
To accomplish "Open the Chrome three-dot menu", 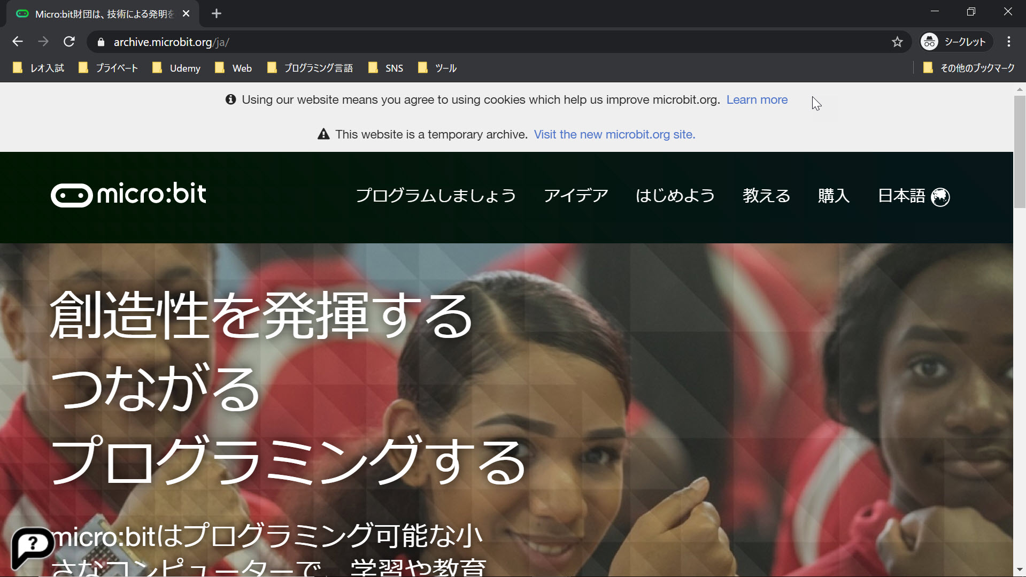I will (1009, 42).
